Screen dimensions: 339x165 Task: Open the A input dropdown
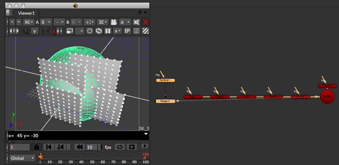47,22
